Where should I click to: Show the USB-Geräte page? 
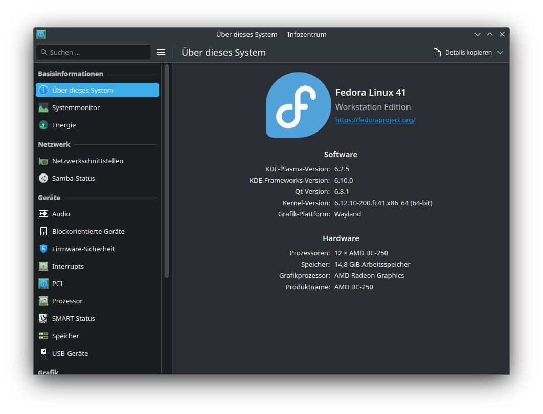97,353
